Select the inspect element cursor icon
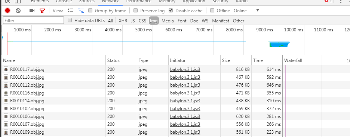Screen dimensions: 350x137 tap(7, 1)
